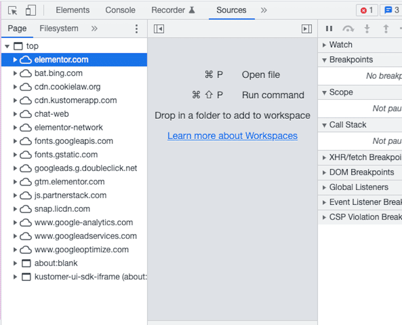Open the navigator three-dot options menu

(137, 29)
